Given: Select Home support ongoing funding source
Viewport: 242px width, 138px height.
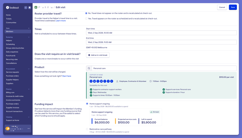Looking at the screenshot, I should (87, 104).
